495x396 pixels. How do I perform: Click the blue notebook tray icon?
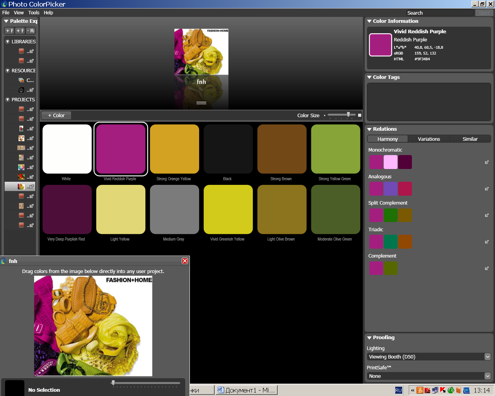point(466,390)
